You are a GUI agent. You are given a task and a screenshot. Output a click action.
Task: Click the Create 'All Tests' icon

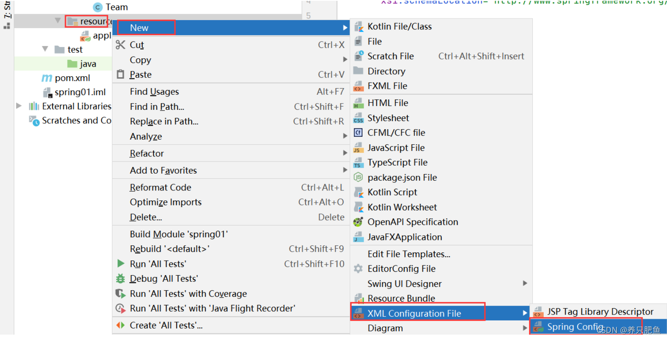(120, 325)
